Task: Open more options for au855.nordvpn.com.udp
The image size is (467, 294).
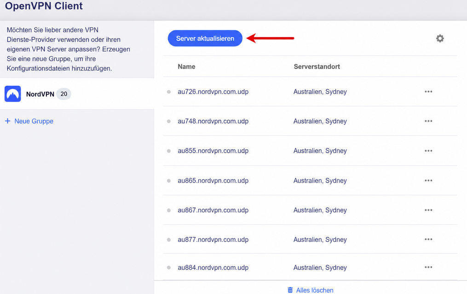Action: point(428,150)
